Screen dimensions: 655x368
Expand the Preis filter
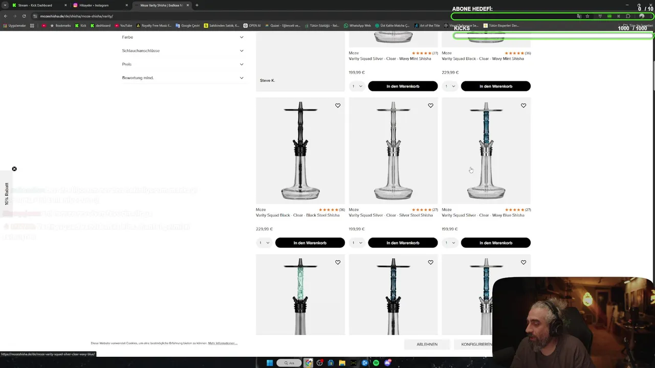coord(183,64)
